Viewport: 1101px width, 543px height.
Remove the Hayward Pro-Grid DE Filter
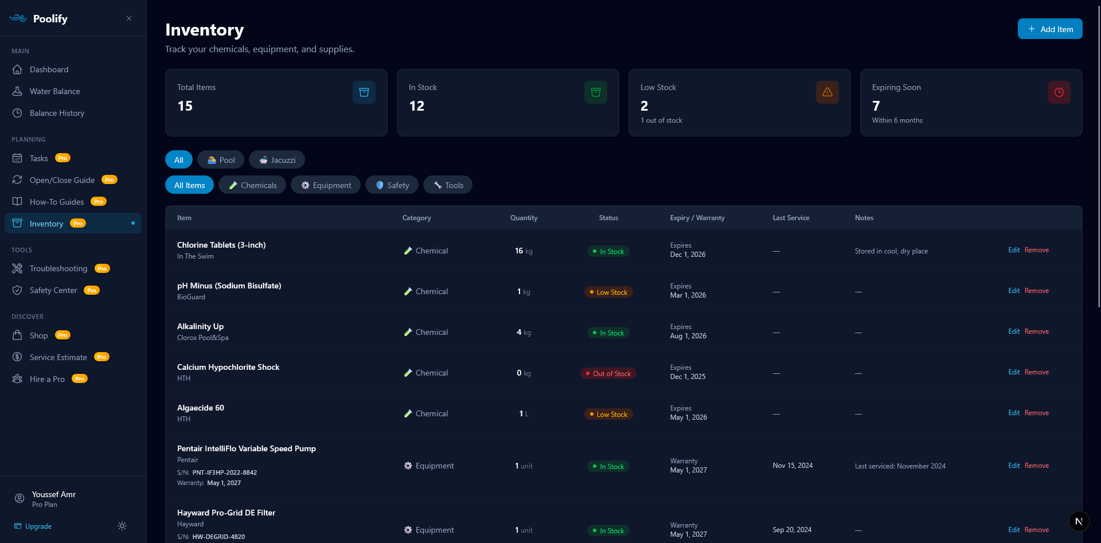click(x=1037, y=530)
